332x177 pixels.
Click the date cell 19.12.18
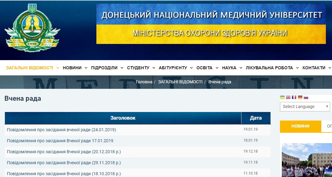pyautogui.click(x=251, y=151)
